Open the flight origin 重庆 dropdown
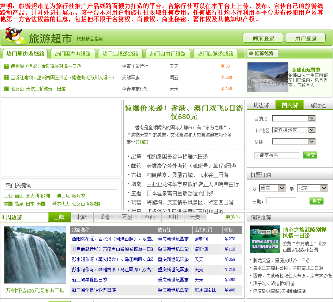Screen dimensions: 333x302 (272, 188)
